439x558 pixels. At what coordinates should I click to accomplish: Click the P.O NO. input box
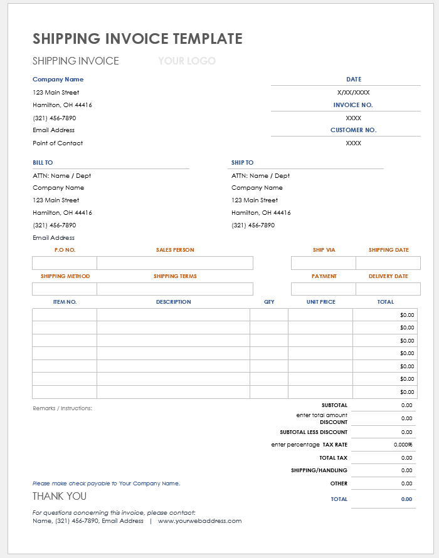click(x=65, y=263)
